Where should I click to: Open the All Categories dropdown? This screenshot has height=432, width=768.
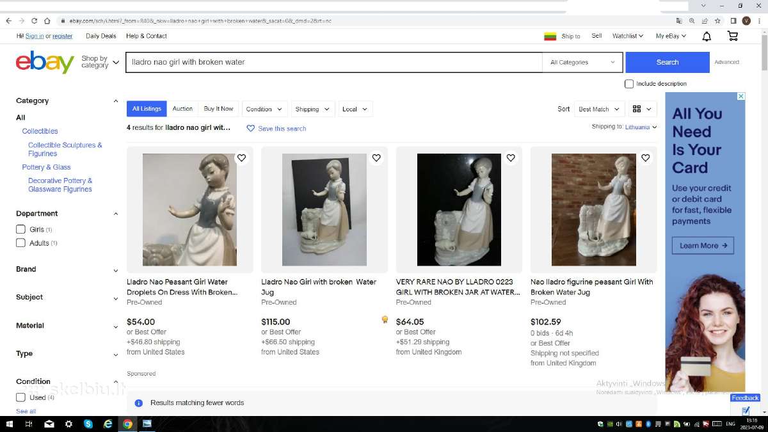click(x=582, y=62)
